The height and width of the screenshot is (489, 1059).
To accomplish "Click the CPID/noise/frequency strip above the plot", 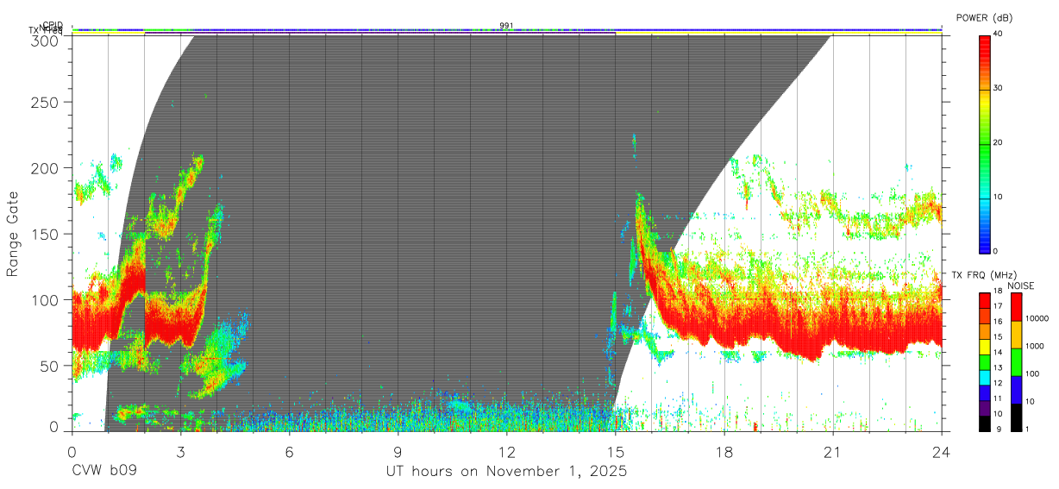I will point(506,31).
